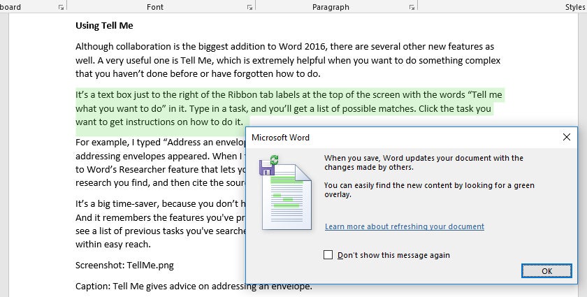This screenshot has width=587, height=297.
Task: Click OK in the Microsoft Word dialog
Action: pyautogui.click(x=546, y=270)
